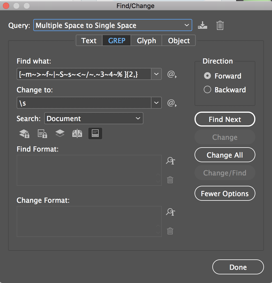
Task: Select the Forward direction
Action: click(x=207, y=76)
